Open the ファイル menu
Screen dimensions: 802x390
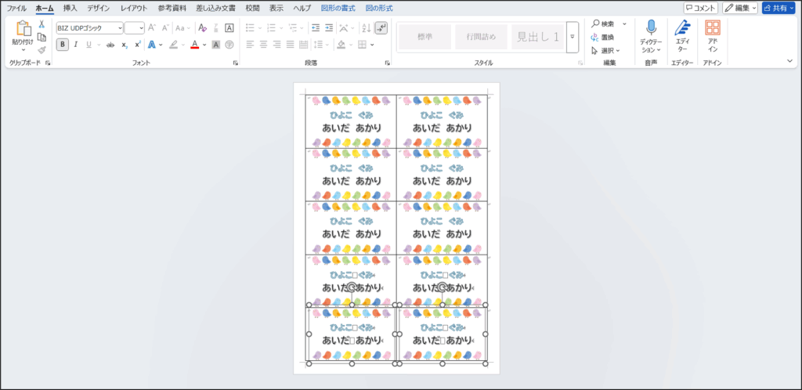pos(16,8)
